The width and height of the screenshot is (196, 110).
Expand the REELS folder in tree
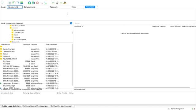10,35
